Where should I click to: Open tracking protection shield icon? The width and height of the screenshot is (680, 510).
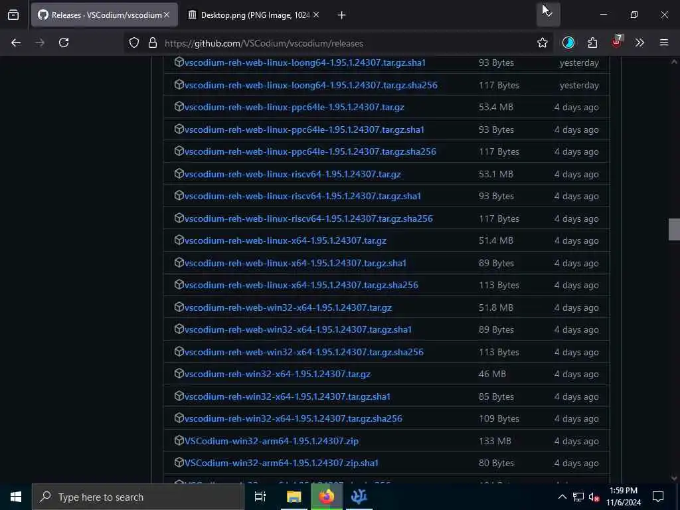(x=134, y=42)
